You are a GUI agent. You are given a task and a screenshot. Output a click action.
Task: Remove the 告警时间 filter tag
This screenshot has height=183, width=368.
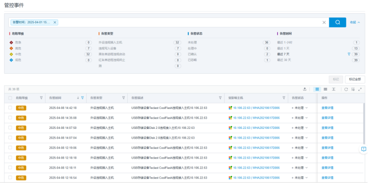pyautogui.click(x=55, y=22)
